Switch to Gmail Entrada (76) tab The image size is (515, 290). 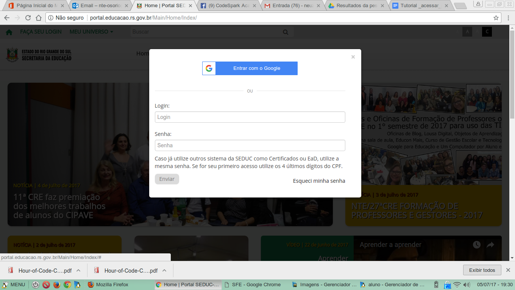[292, 6]
